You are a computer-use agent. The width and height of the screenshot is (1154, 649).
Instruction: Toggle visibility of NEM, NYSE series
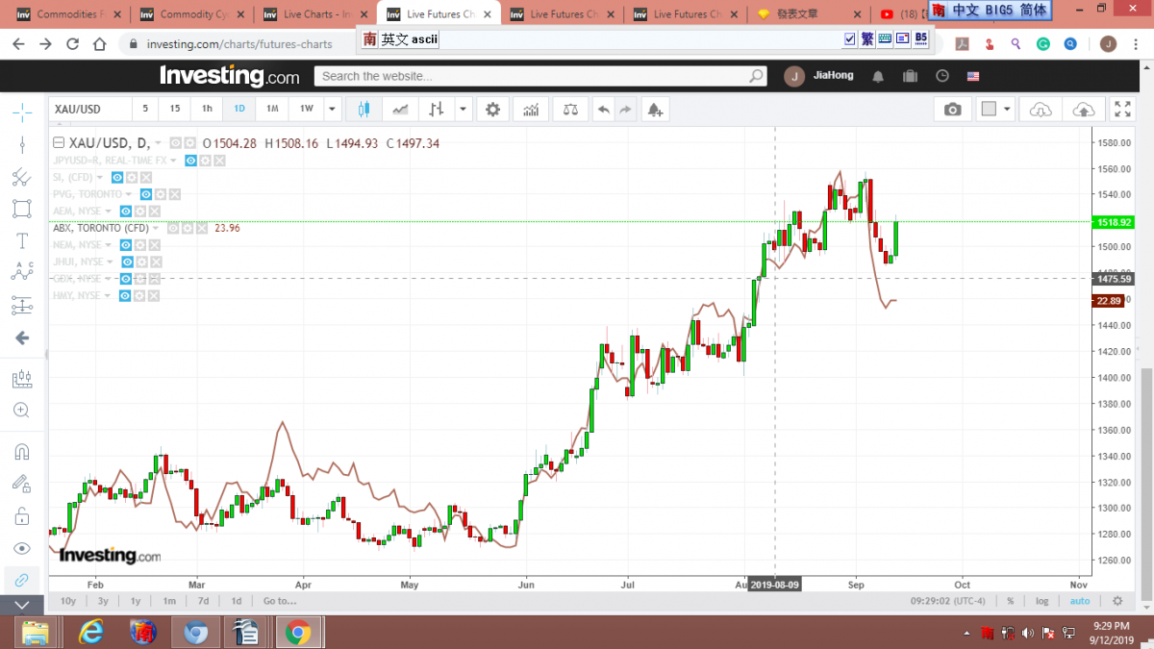(x=126, y=245)
